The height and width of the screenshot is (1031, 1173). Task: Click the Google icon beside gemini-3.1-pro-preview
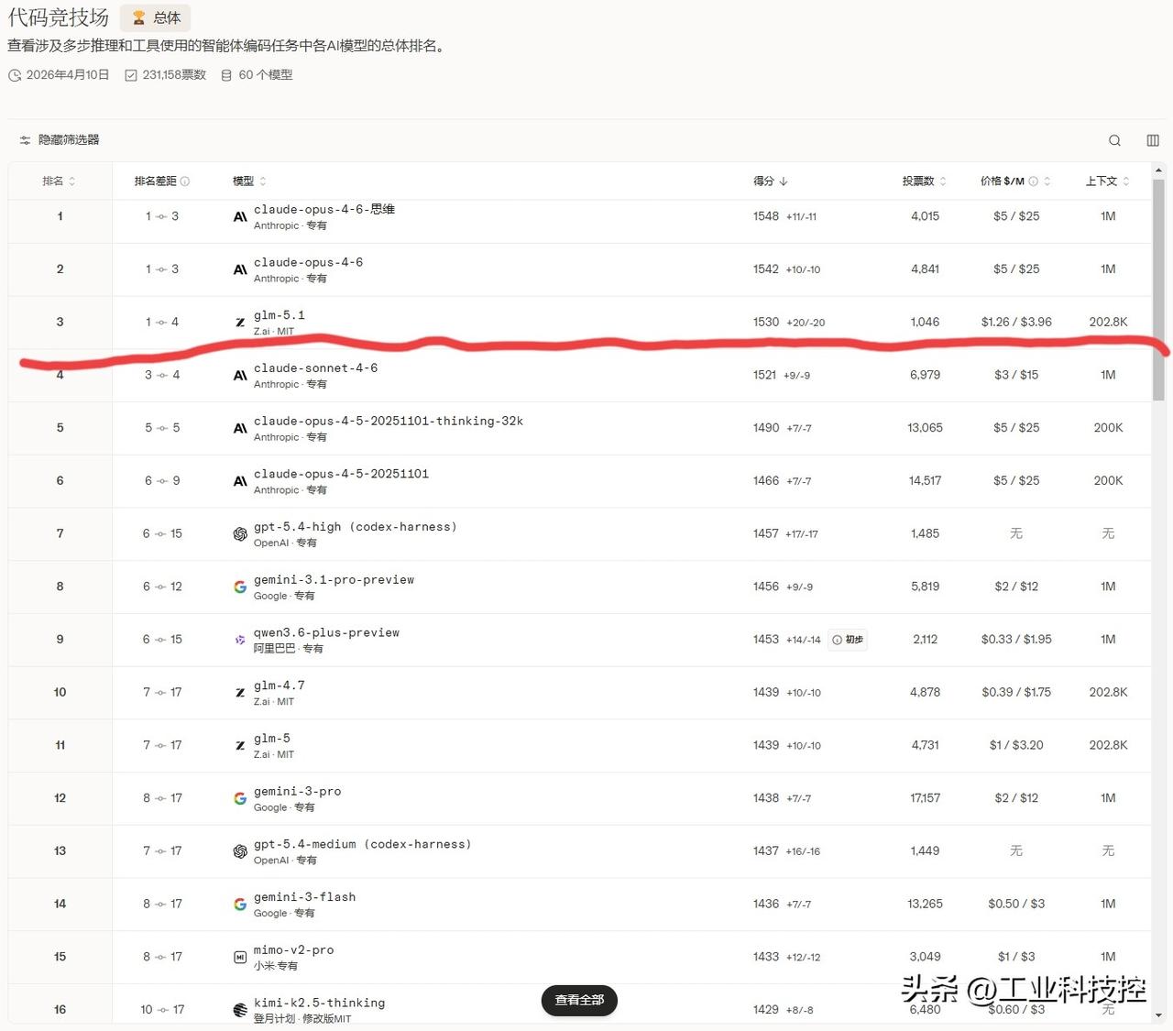click(x=239, y=587)
